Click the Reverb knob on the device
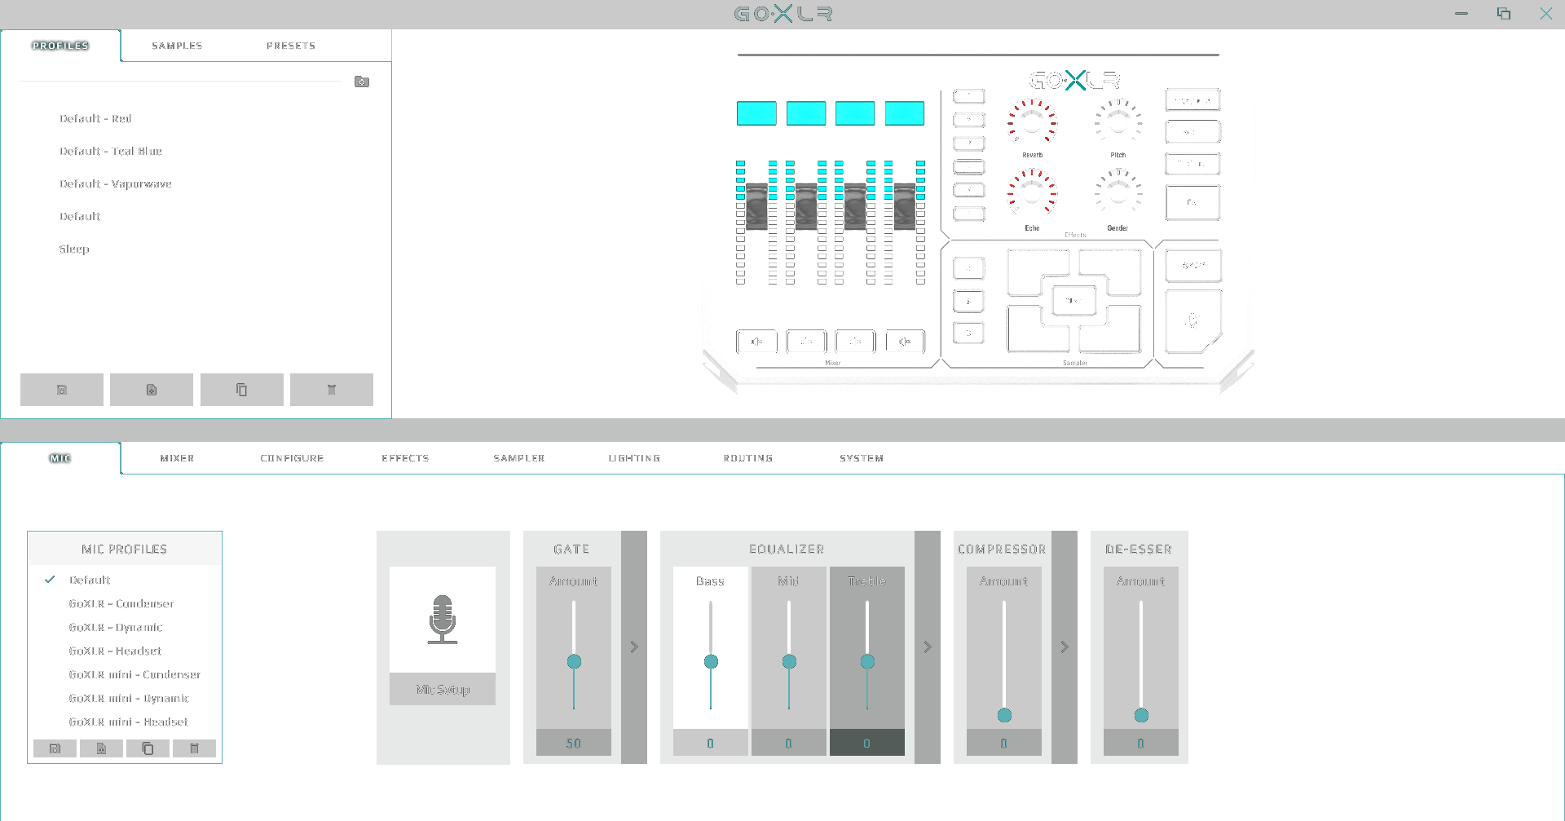The image size is (1565, 821). pyautogui.click(x=1032, y=122)
